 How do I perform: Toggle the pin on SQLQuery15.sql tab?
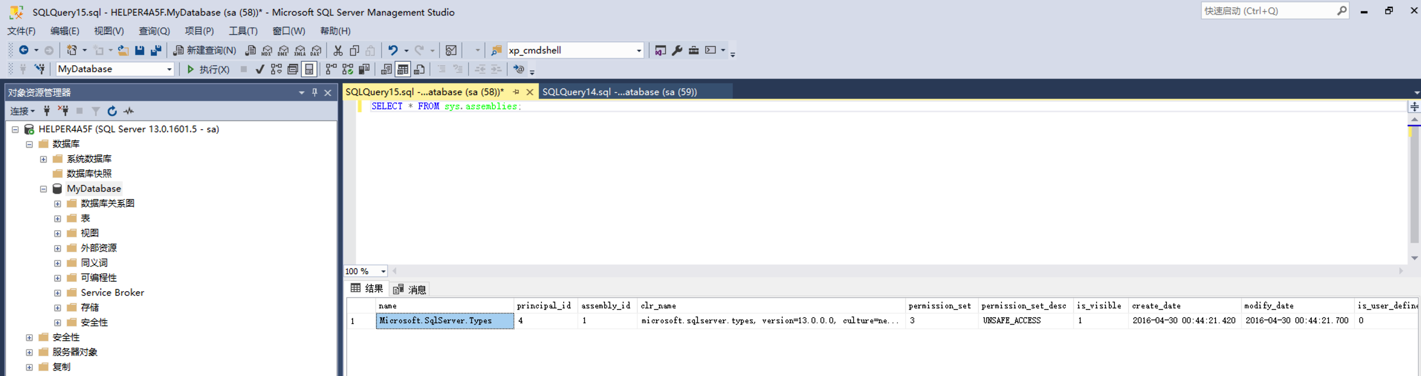[x=516, y=92]
